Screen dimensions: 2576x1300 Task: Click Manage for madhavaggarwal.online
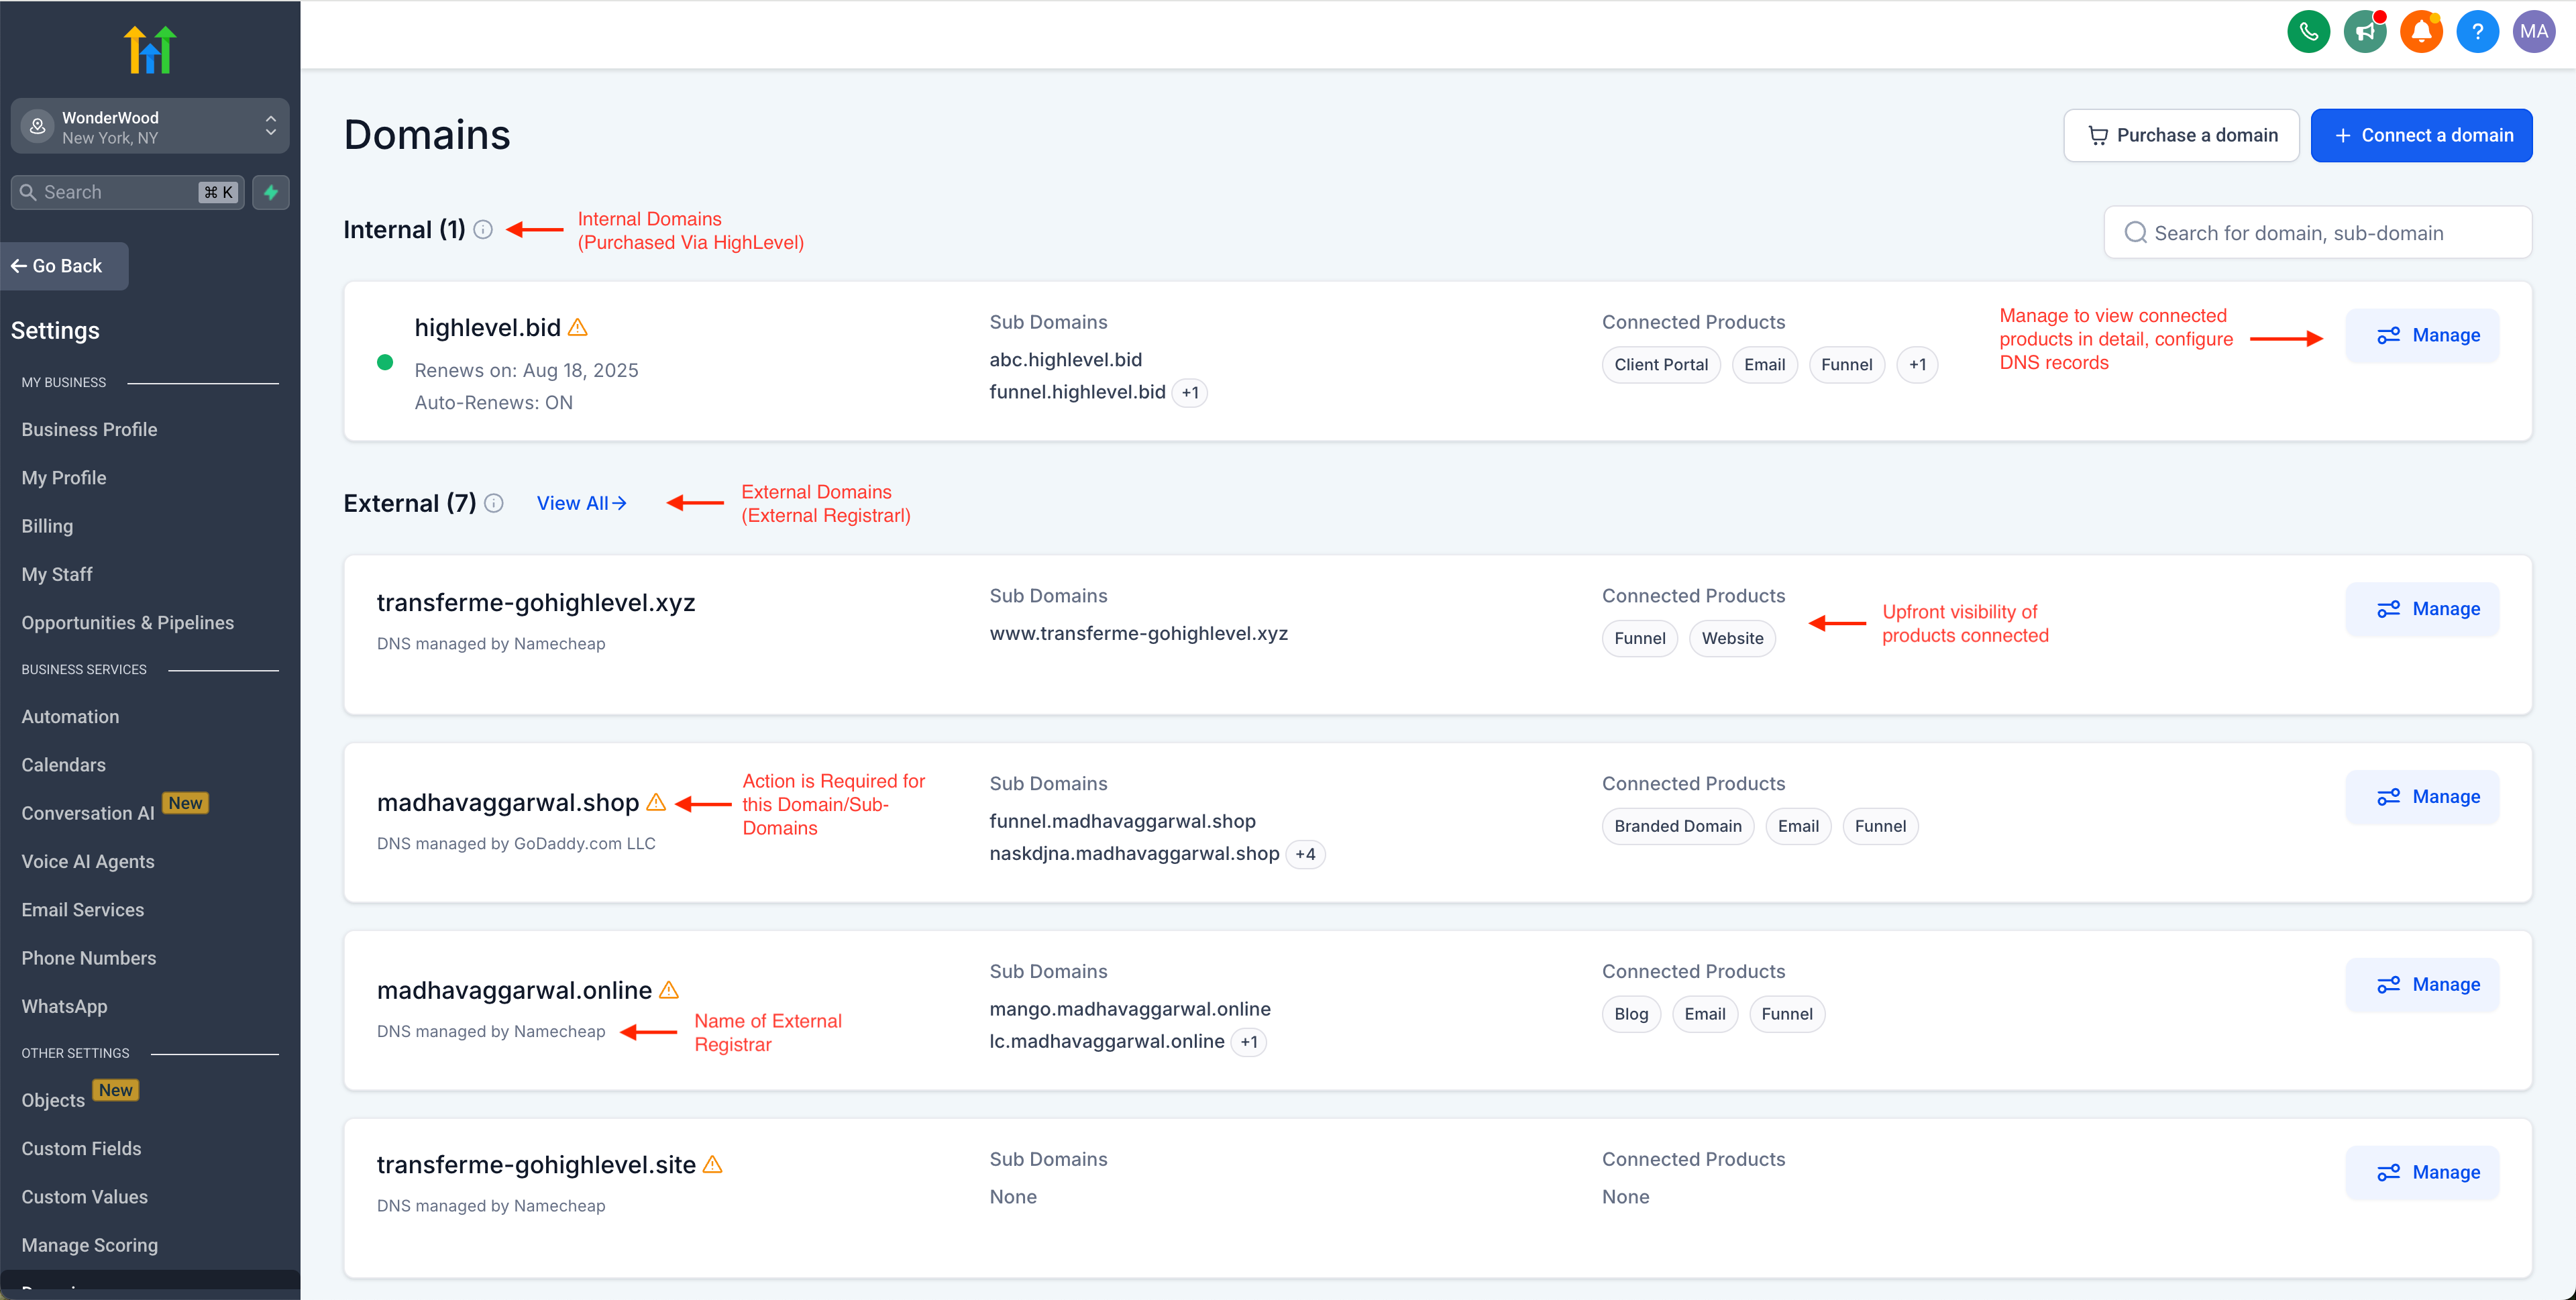2422,985
